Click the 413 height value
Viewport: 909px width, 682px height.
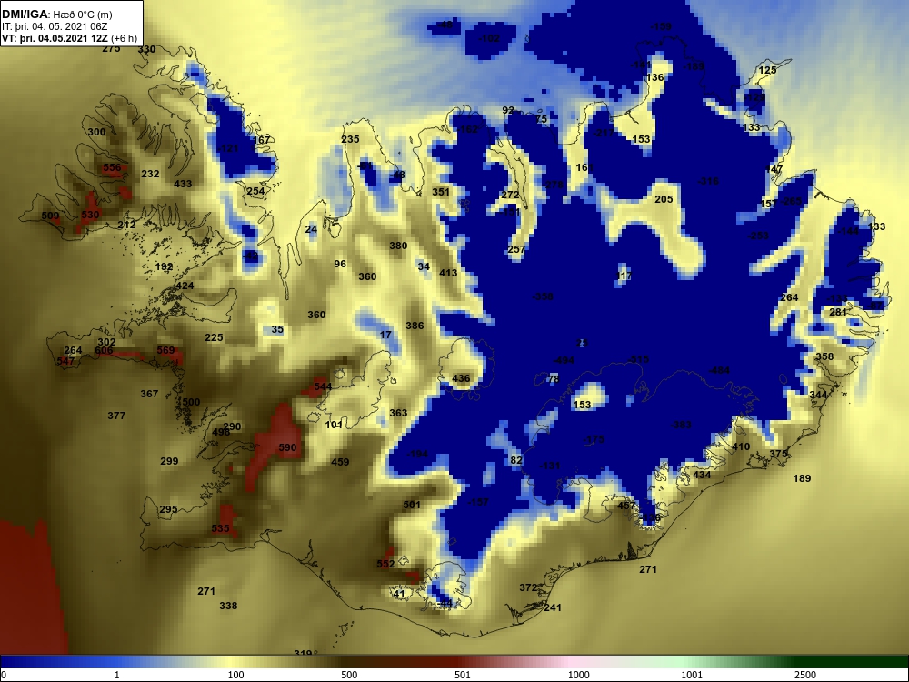coord(448,273)
